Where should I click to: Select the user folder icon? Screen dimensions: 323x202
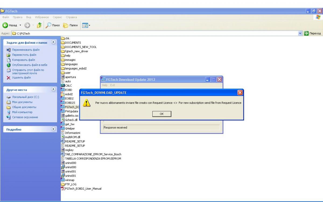click(63, 73)
